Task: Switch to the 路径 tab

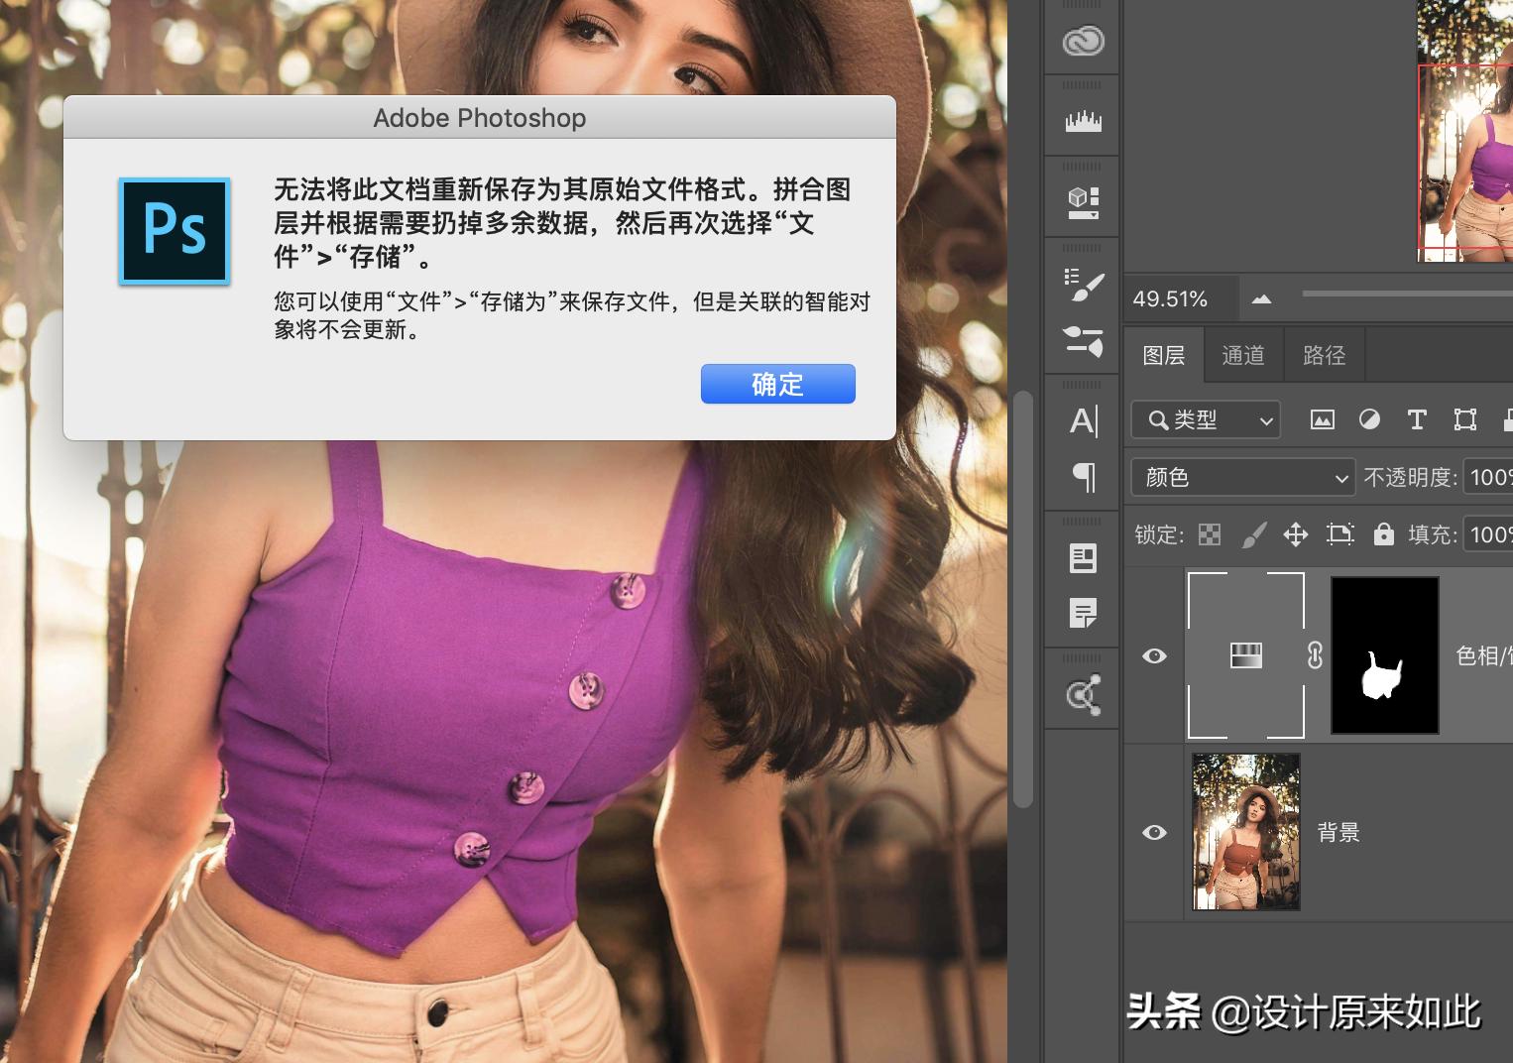Action: 1324,354
